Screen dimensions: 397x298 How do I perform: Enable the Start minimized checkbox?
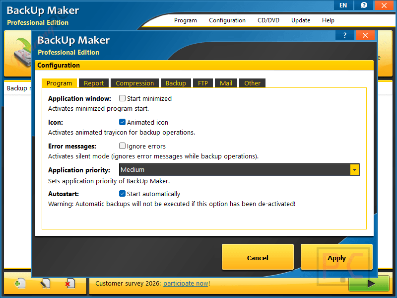click(x=122, y=98)
